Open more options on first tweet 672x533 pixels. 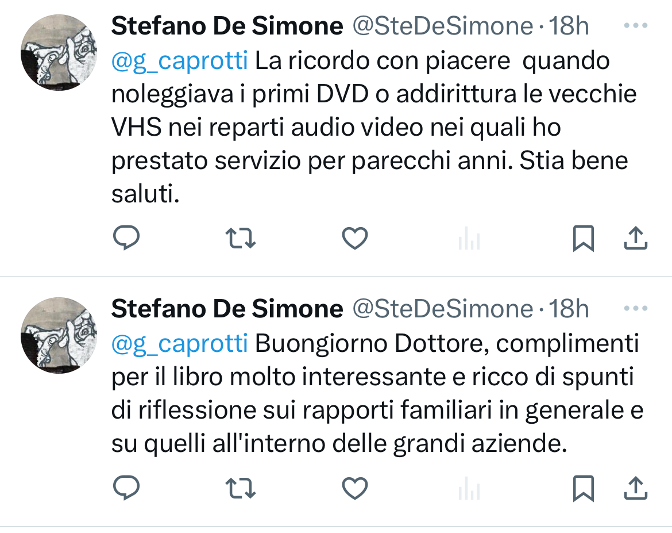[x=635, y=26]
